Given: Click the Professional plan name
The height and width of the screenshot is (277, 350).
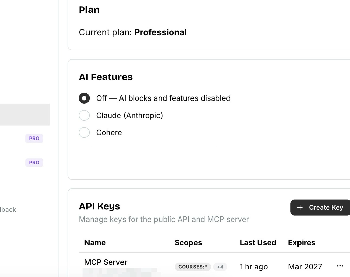Looking at the screenshot, I should [160, 32].
